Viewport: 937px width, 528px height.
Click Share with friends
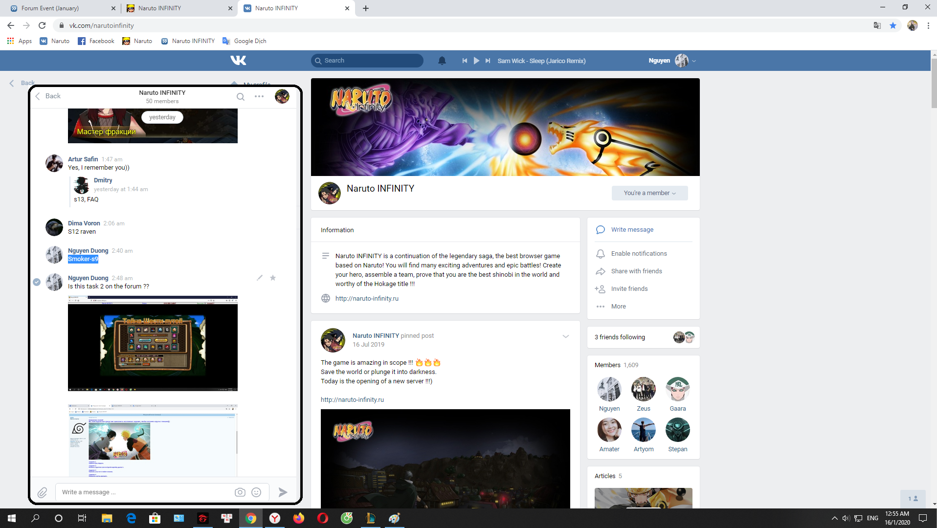click(636, 271)
